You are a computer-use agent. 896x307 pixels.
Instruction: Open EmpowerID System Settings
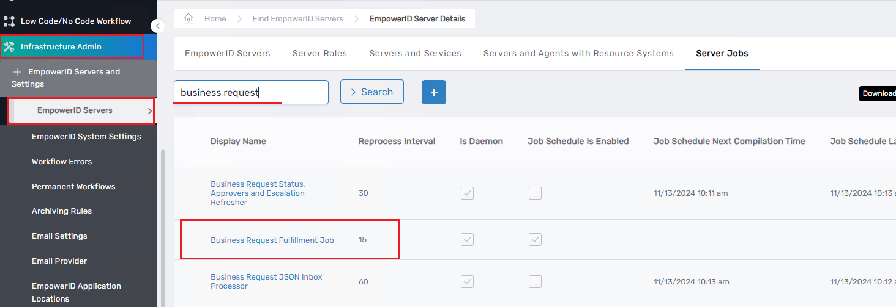pyautogui.click(x=86, y=137)
